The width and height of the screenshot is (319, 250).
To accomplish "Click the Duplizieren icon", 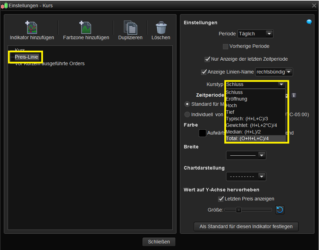I will tap(130, 27).
